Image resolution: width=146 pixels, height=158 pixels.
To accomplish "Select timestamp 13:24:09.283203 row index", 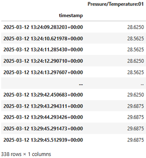I will pos(43,27).
